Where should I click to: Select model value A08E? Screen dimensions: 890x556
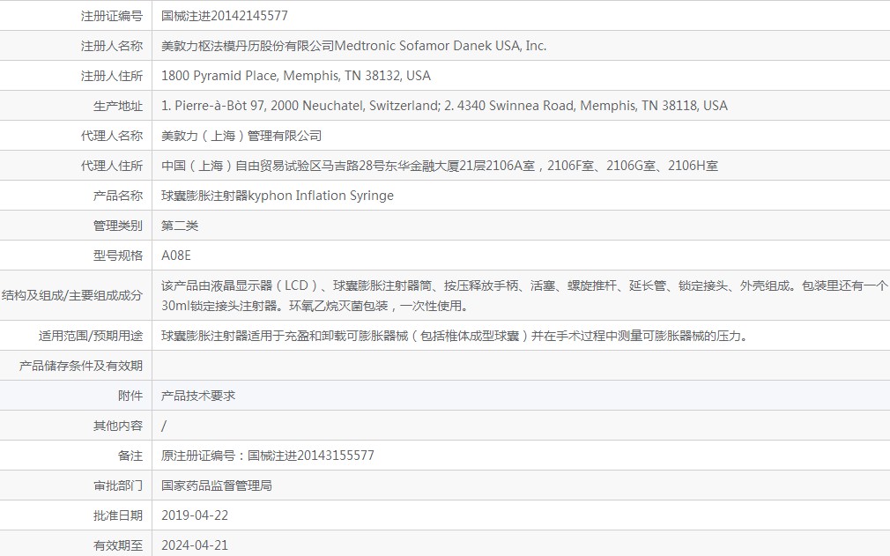(176, 256)
